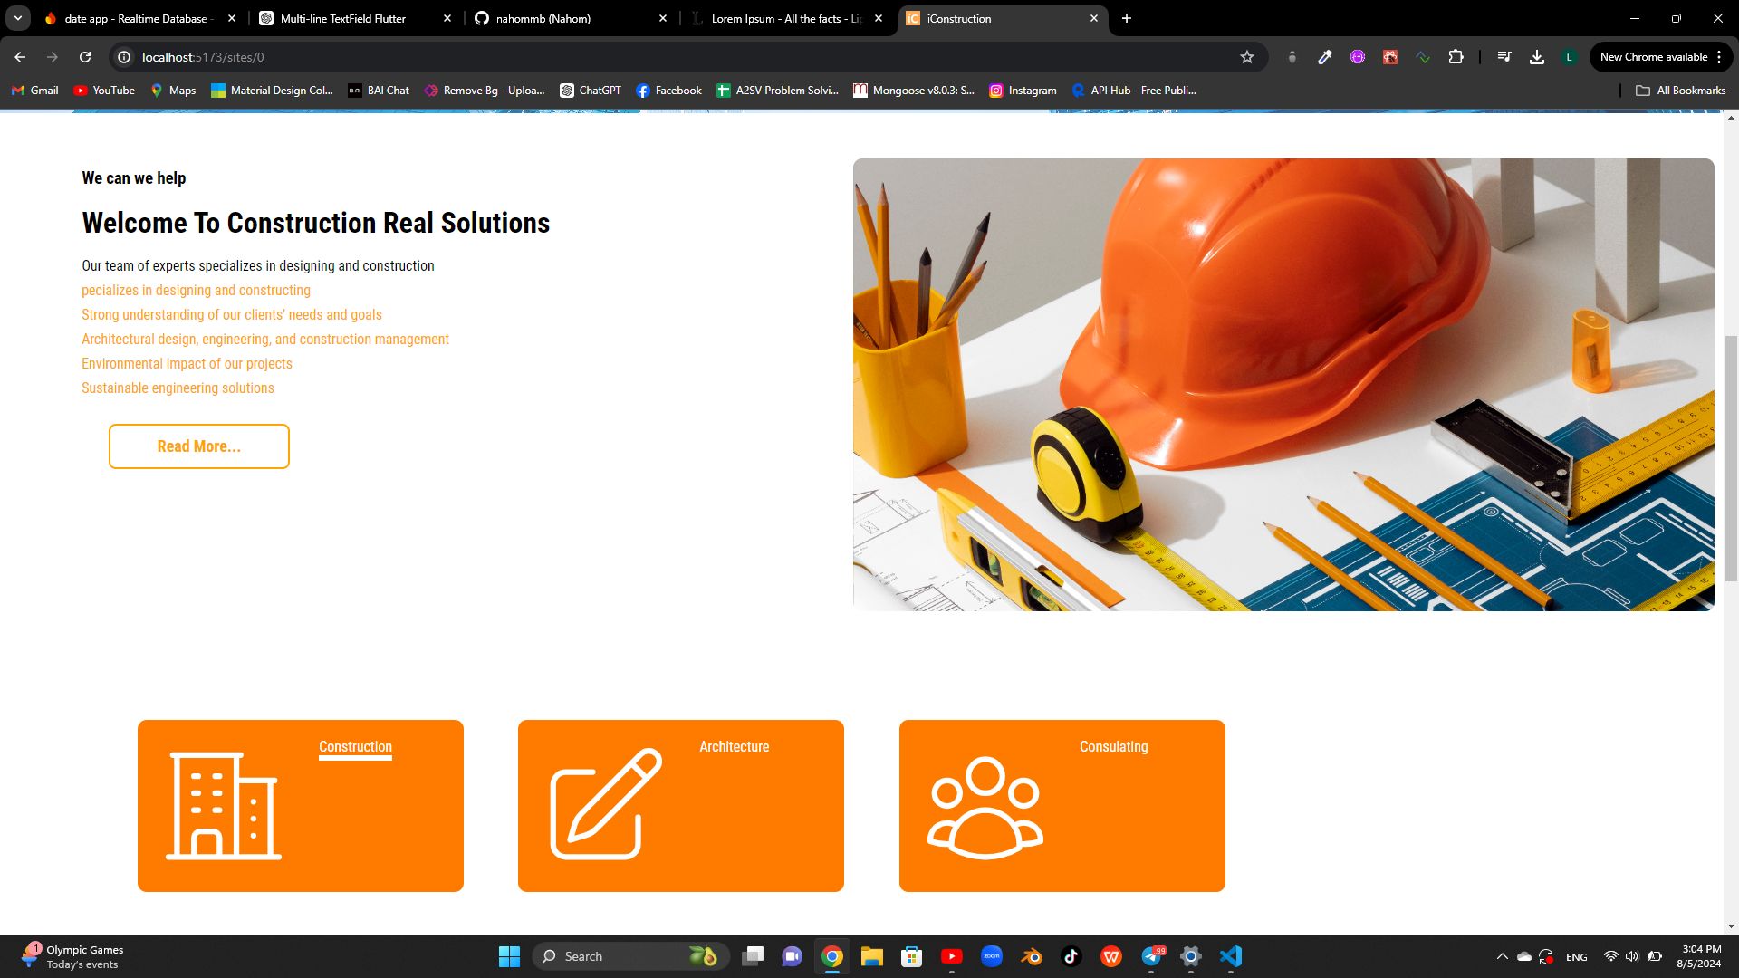Open Chrome extensions puzzle icon

1456,57
